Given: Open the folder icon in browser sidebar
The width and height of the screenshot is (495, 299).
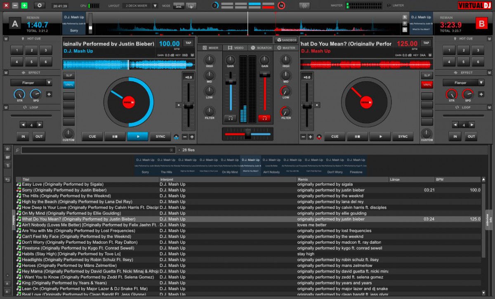Looking at the screenshot, I should (7, 157).
